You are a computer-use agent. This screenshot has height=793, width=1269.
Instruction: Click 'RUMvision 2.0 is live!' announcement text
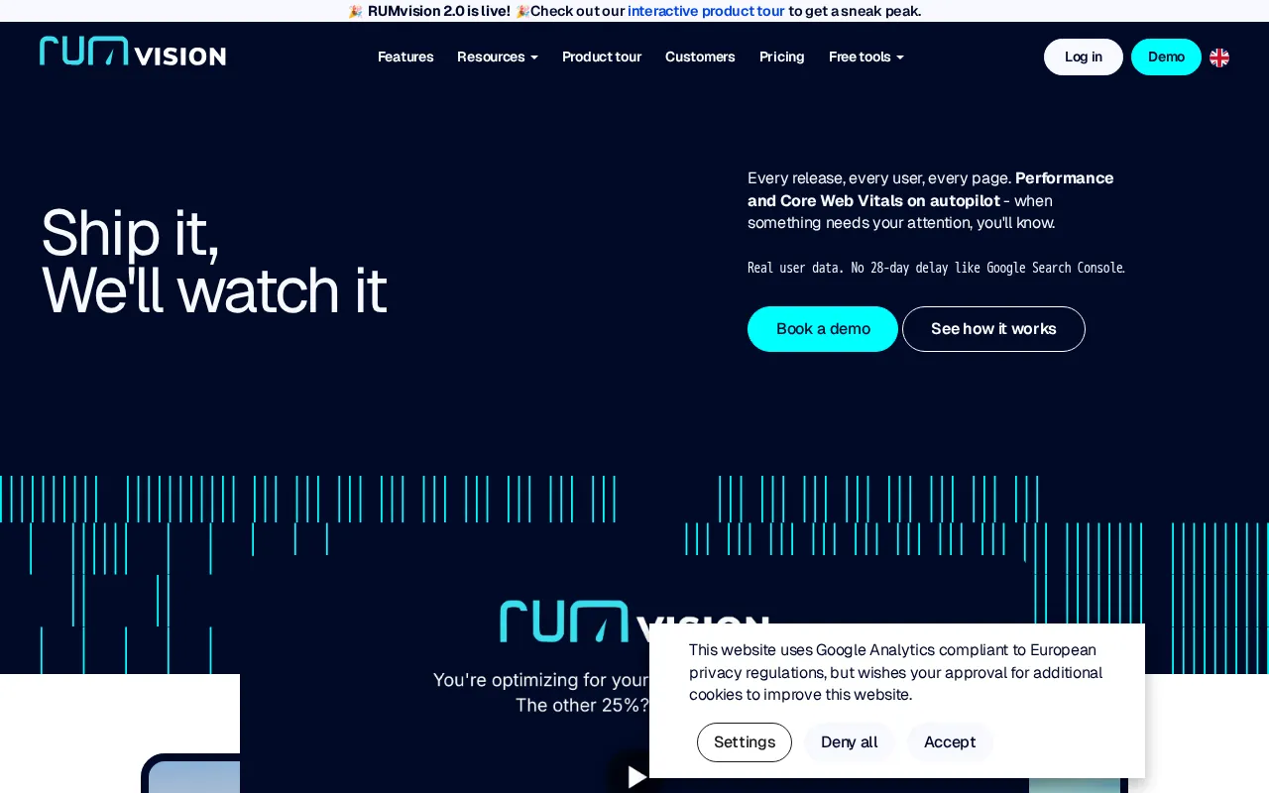(x=439, y=11)
